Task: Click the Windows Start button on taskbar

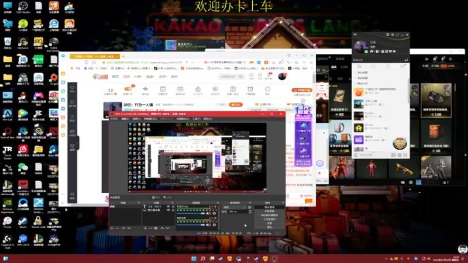Action: (194, 258)
